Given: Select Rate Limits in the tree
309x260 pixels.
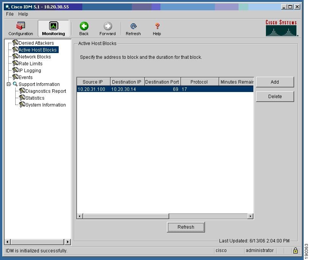Looking at the screenshot, I should click(x=30, y=64).
